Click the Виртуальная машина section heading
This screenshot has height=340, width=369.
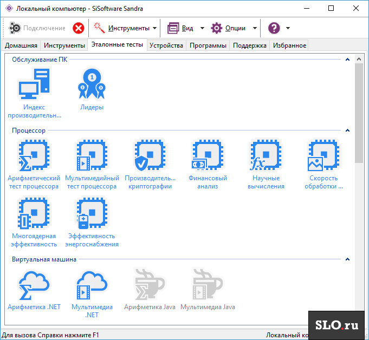pyautogui.click(x=44, y=259)
